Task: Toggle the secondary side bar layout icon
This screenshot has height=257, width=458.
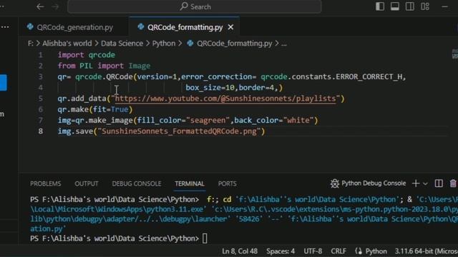Action: pos(410,6)
